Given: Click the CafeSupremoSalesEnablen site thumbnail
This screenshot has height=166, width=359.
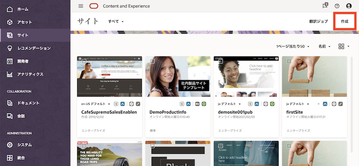Looking at the screenshot, I should point(109,76).
